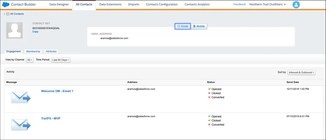Click send date 10/11/2018 1:40 PM
Image resolution: width=326 pixels, height=140 pixels.
pos(298,89)
